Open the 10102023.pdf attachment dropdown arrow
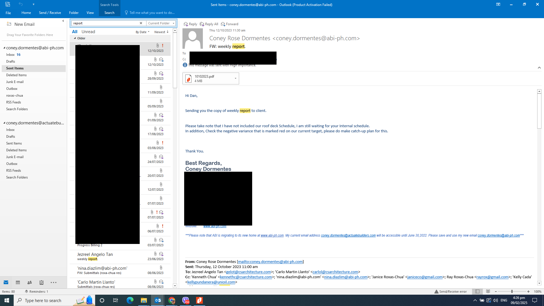Image resolution: width=544 pixels, height=306 pixels. click(x=235, y=78)
